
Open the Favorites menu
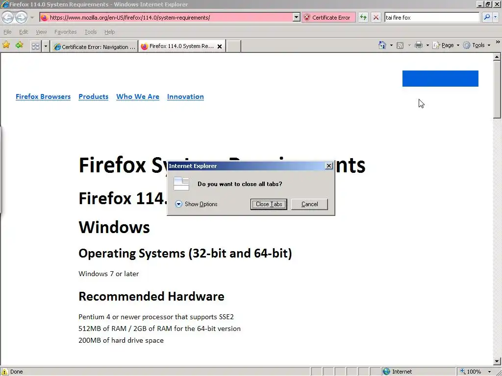[x=65, y=32]
